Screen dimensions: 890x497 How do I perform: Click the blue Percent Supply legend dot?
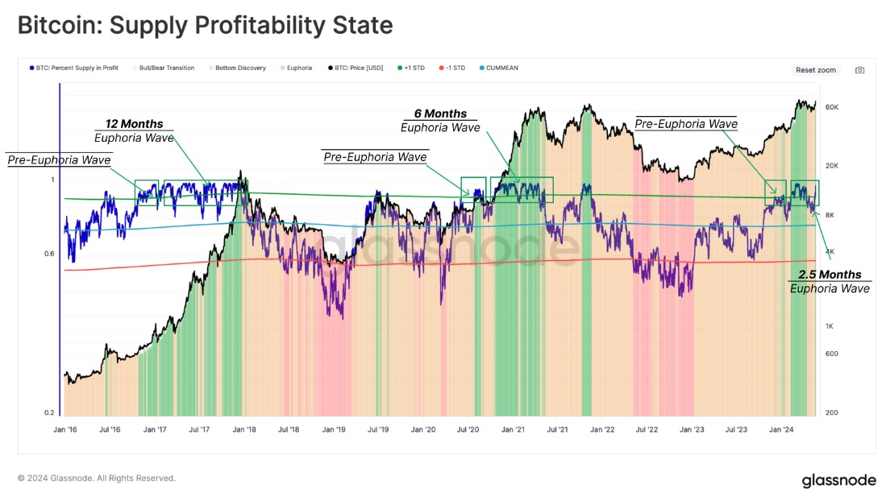[31, 68]
